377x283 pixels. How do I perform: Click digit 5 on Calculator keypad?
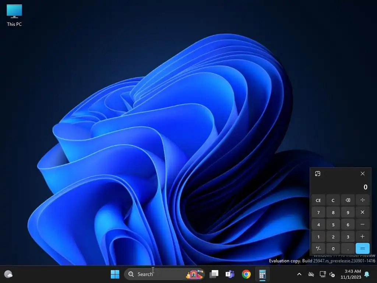[333, 224]
